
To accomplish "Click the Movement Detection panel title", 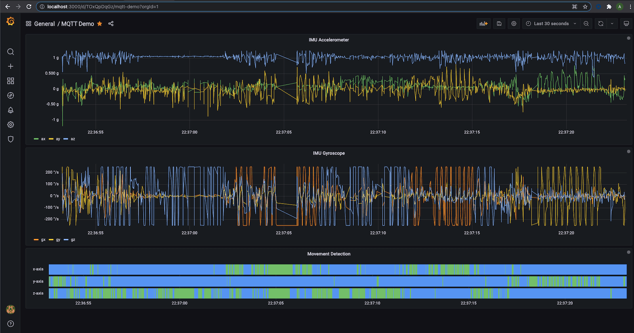I will pyautogui.click(x=328, y=254).
